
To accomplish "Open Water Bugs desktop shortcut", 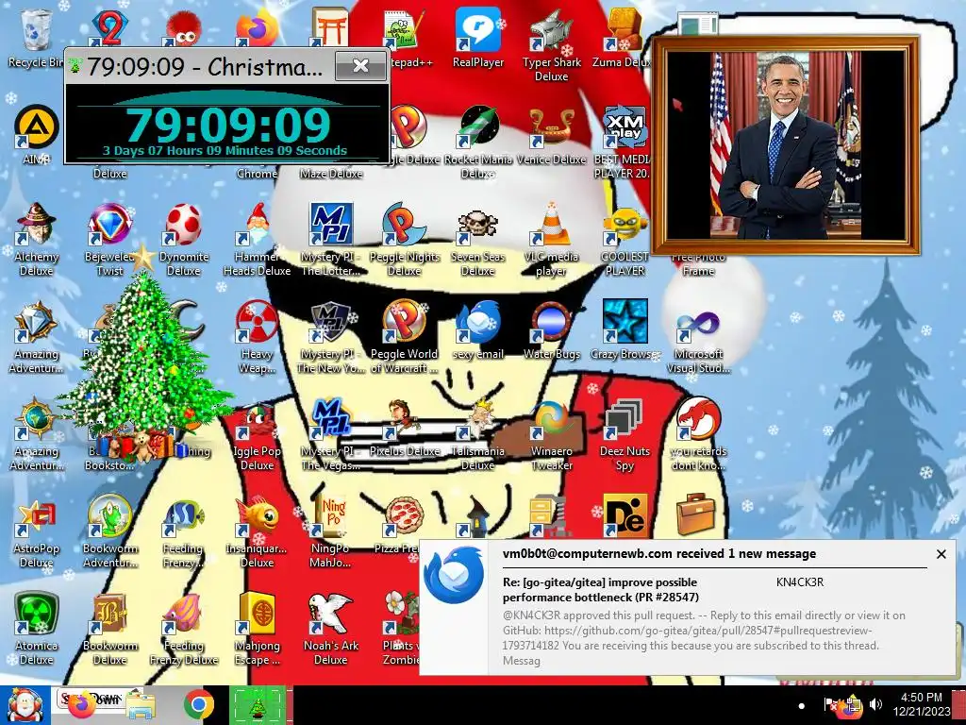I will tap(551, 329).
